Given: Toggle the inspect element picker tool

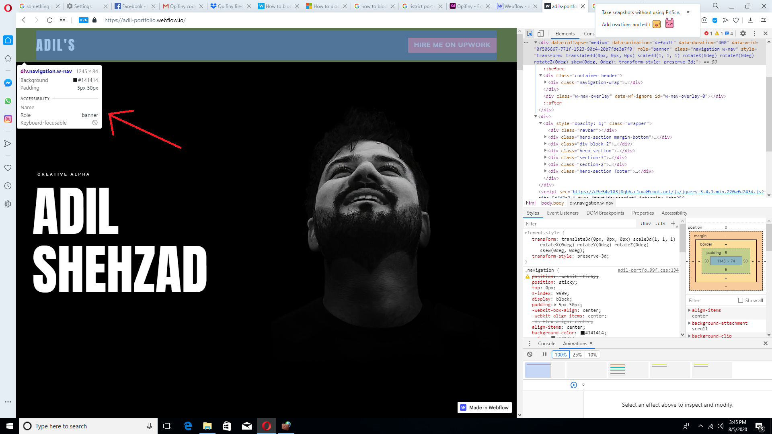Looking at the screenshot, I should (530, 34).
